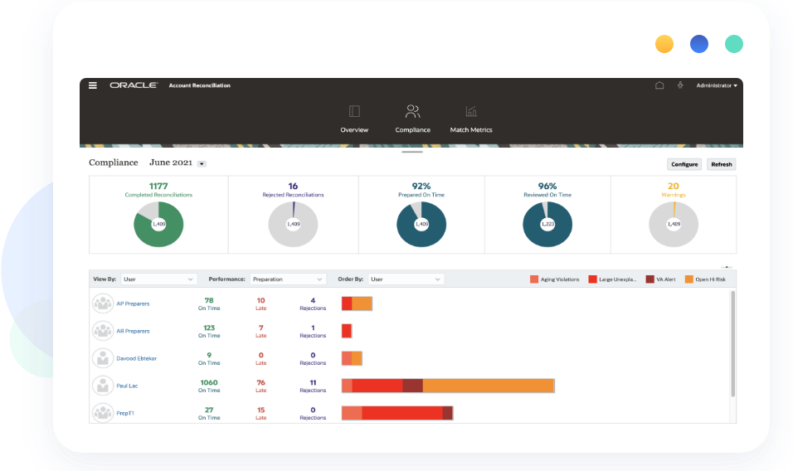
Task: Expand the June 2021 period selector
Action: (x=202, y=164)
